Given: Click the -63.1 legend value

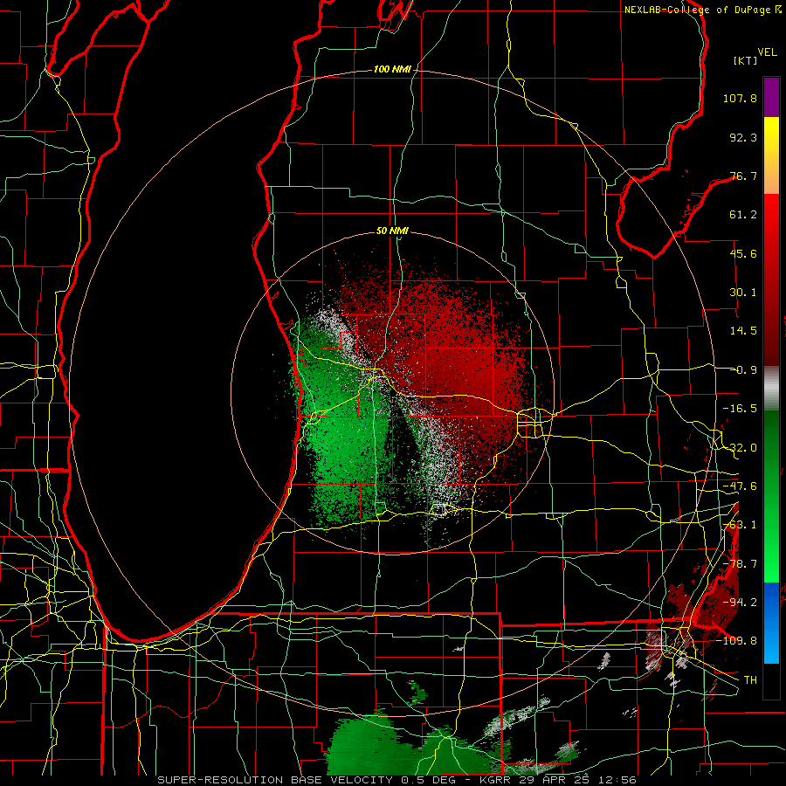Looking at the screenshot, I should (x=740, y=525).
